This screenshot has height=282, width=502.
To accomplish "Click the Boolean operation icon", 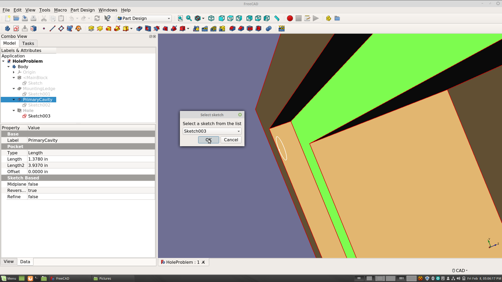I will (269, 28).
